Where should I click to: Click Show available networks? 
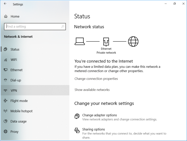pyautogui.click(x=92, y=90)
